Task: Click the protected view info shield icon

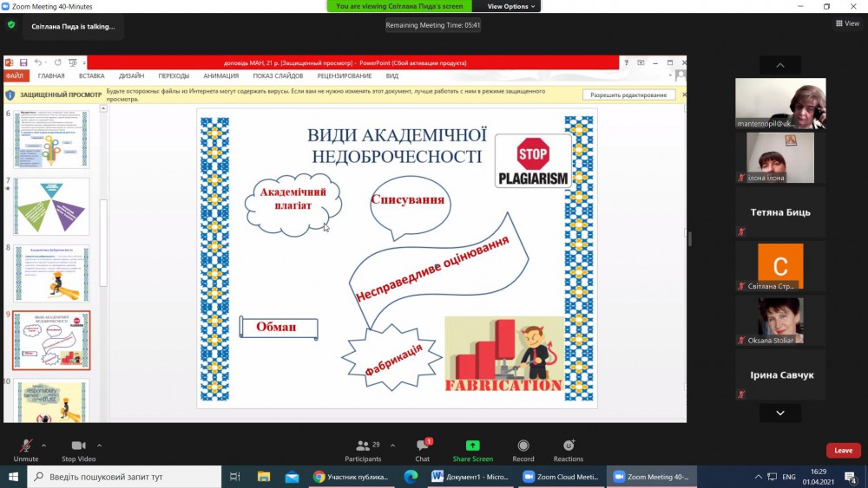Action: (x=10, y=95)
